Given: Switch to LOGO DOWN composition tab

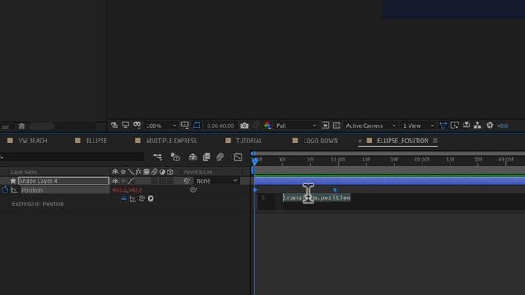Looking at the screenshot, I should point(321,141).
